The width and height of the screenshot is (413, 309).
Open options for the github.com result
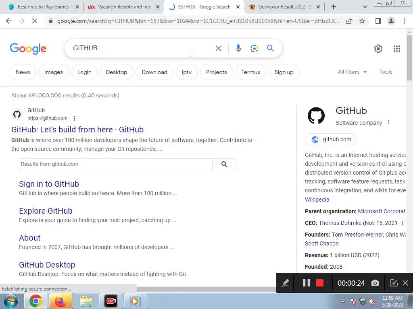pyautogui.click(x=74, y=118)
